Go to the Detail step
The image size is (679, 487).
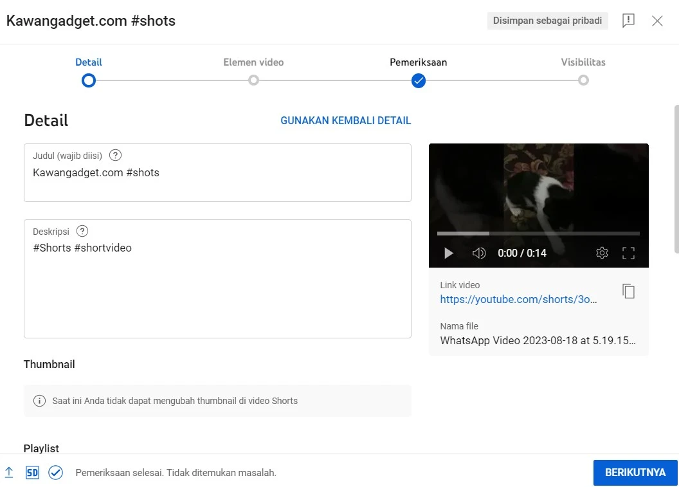(x=88, y=80)
